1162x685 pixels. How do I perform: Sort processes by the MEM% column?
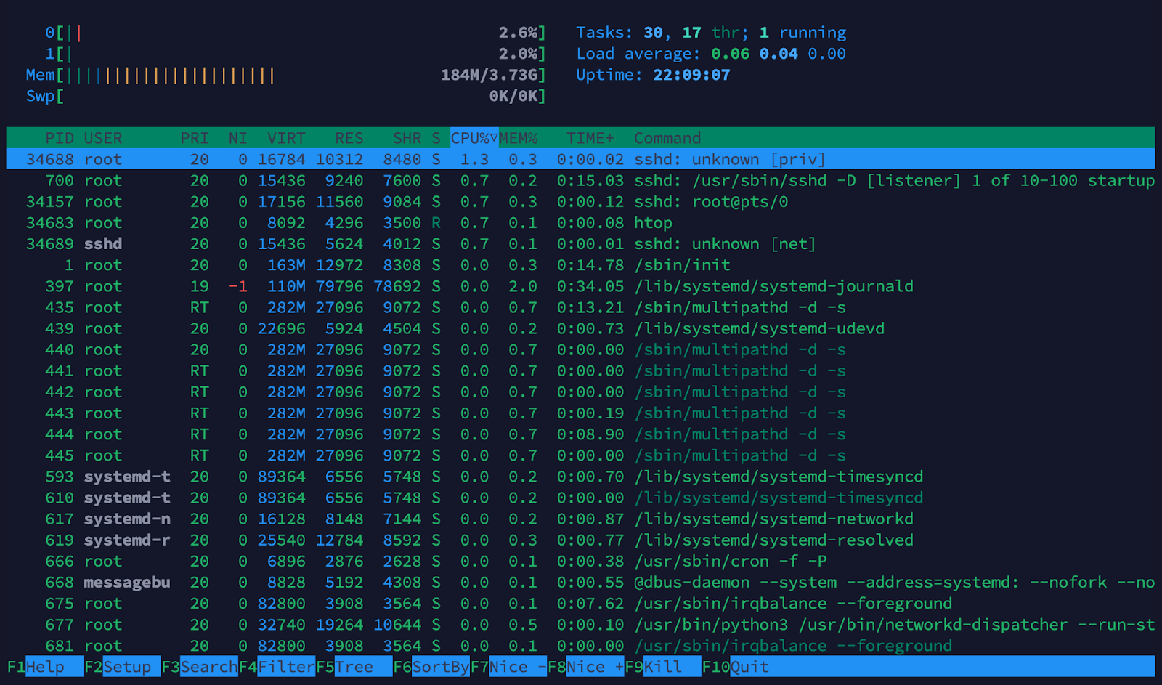[x=519, y=137]
